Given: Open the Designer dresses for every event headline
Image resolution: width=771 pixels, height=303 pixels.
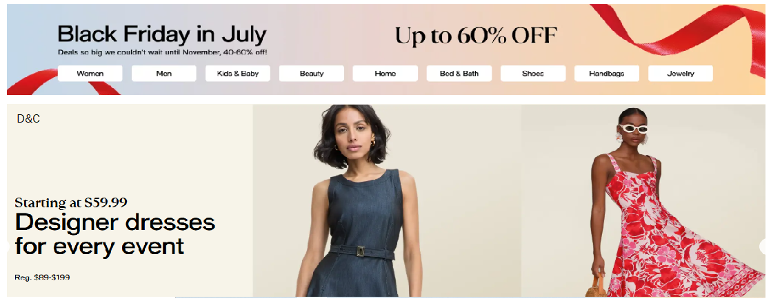Looking at the screenshot, I should pos(115,234).
